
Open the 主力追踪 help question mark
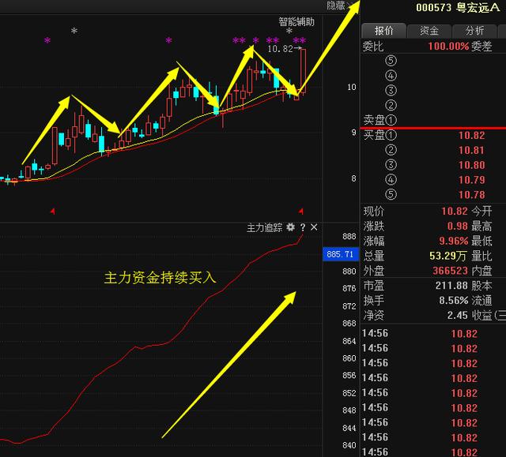[303, 227]
